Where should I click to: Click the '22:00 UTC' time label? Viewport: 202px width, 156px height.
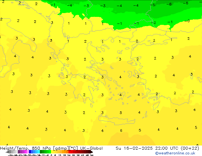click(x=167, y=148)
